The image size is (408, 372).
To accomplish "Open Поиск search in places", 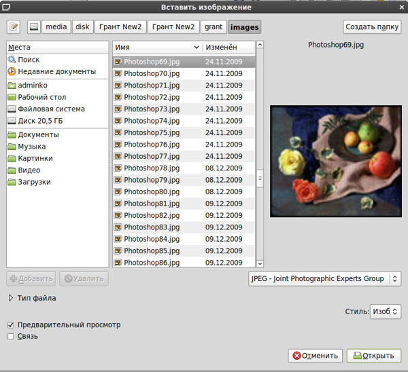I will [x=57, y=60].
